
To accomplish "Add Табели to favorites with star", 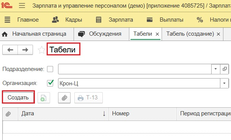I will point(42,50).
